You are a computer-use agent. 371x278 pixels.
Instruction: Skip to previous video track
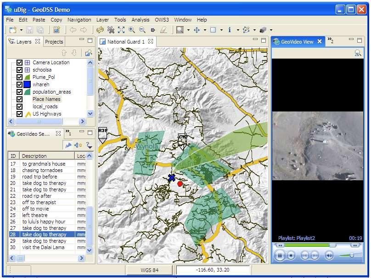coord(305,256)
